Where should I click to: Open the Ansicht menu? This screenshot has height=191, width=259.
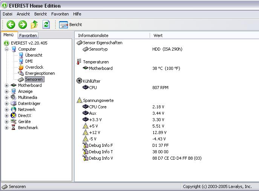[23, 14]
